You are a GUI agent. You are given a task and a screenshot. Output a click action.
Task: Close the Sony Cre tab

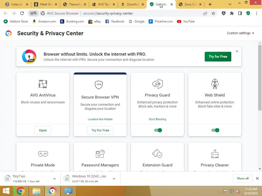coord(200,4)
